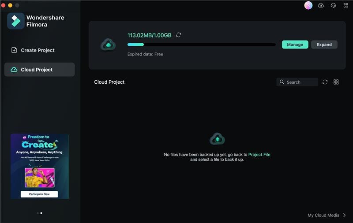
Task: Minimize the window with yellow button
Action: coord(10,5)
